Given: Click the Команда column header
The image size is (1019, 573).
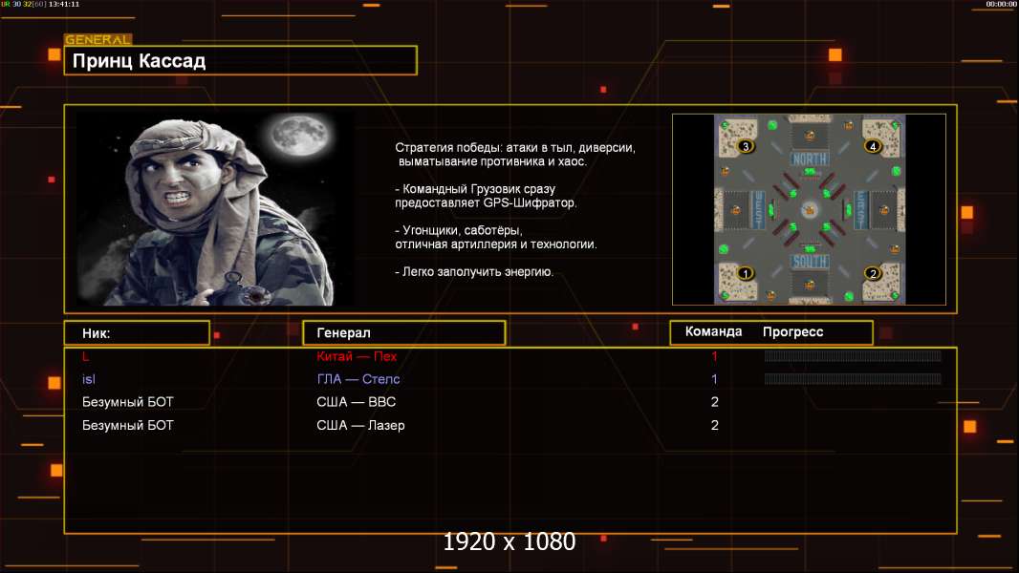Looking at the screenshot, I should click(713, 331).
